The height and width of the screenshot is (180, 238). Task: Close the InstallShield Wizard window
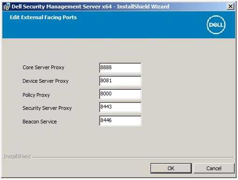coord(231,7)
